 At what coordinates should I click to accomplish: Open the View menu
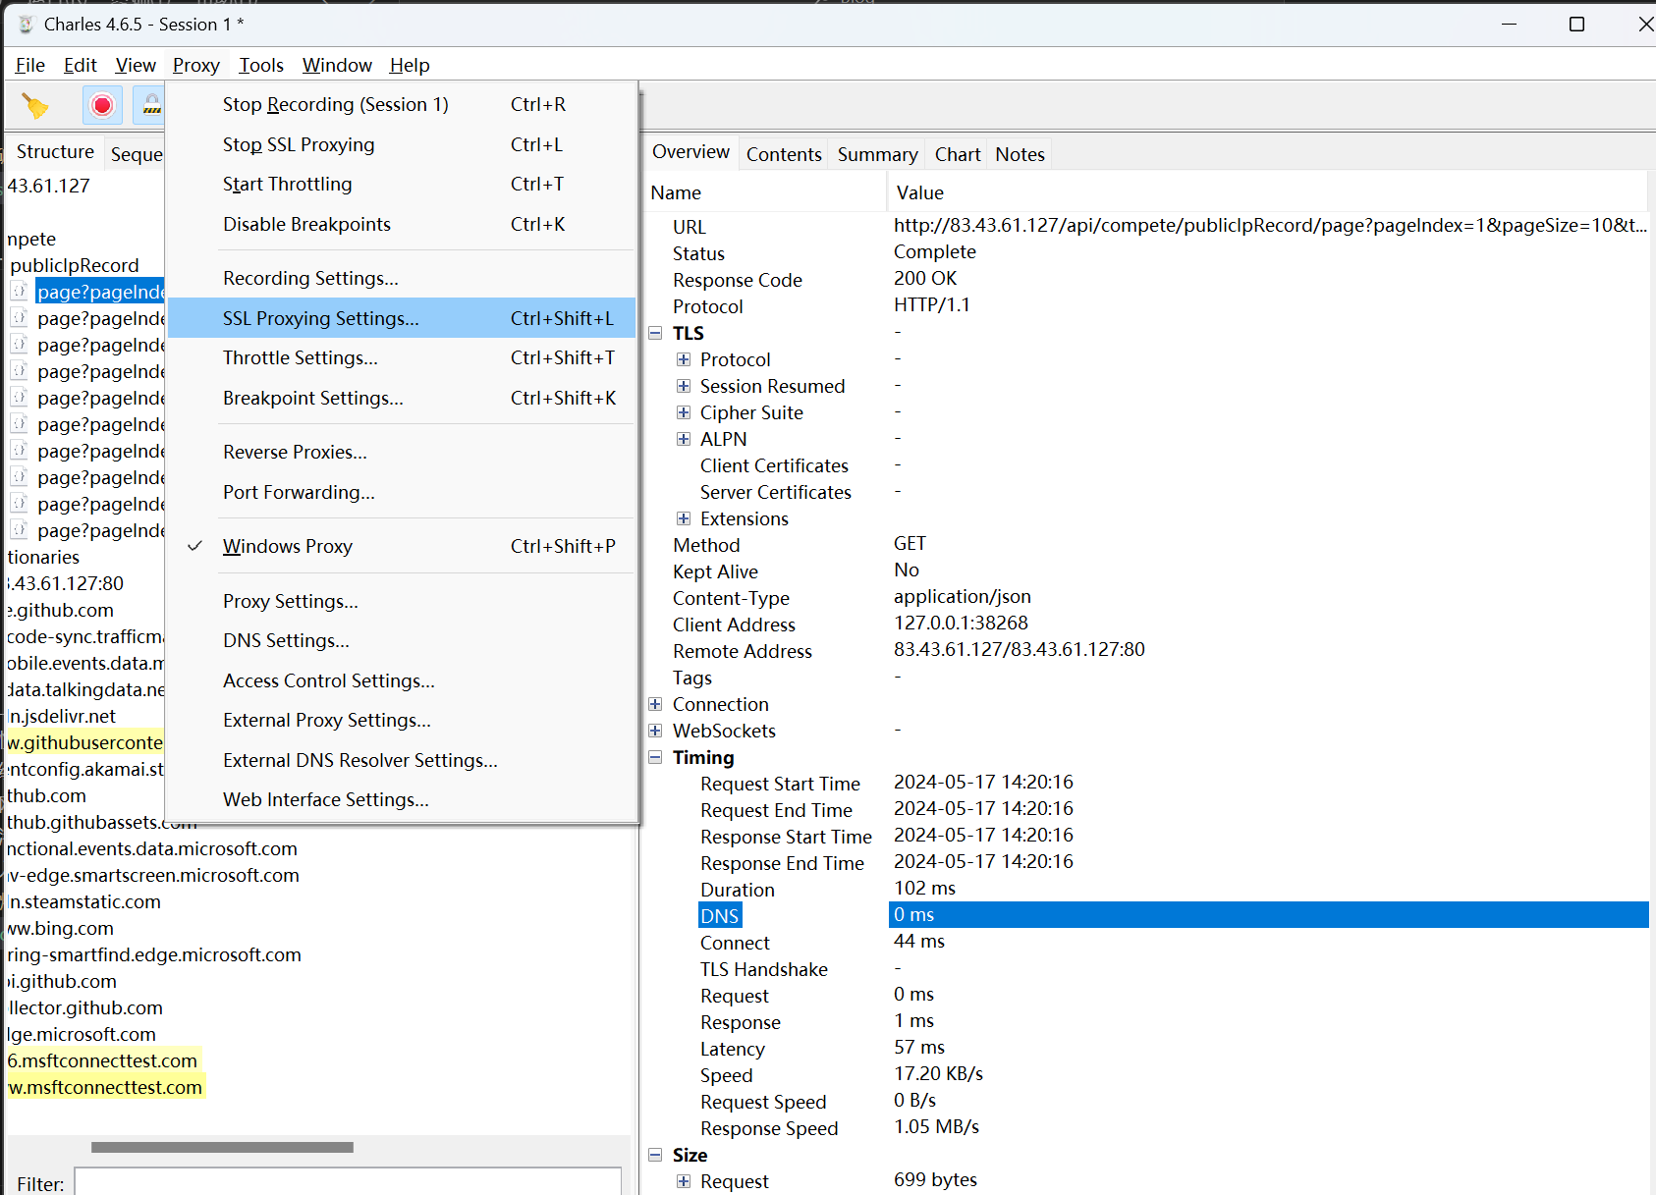(x=136, y=65)
